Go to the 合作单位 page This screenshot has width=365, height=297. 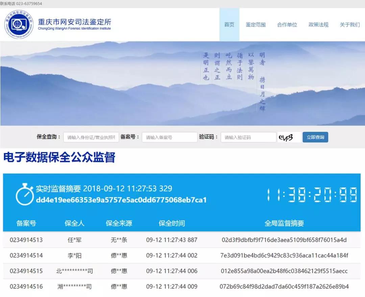287,25
